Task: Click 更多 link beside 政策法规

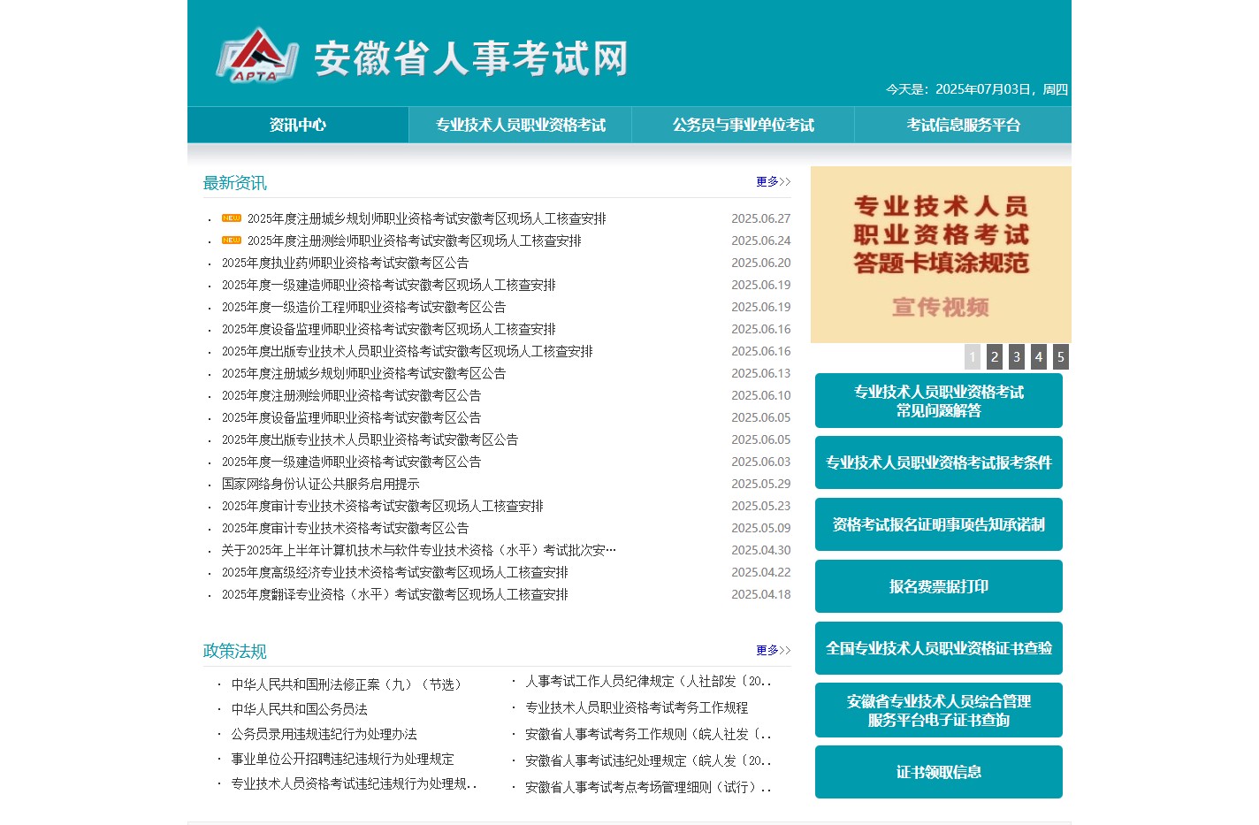Action: pyautogui.click(x=773, y=650)
